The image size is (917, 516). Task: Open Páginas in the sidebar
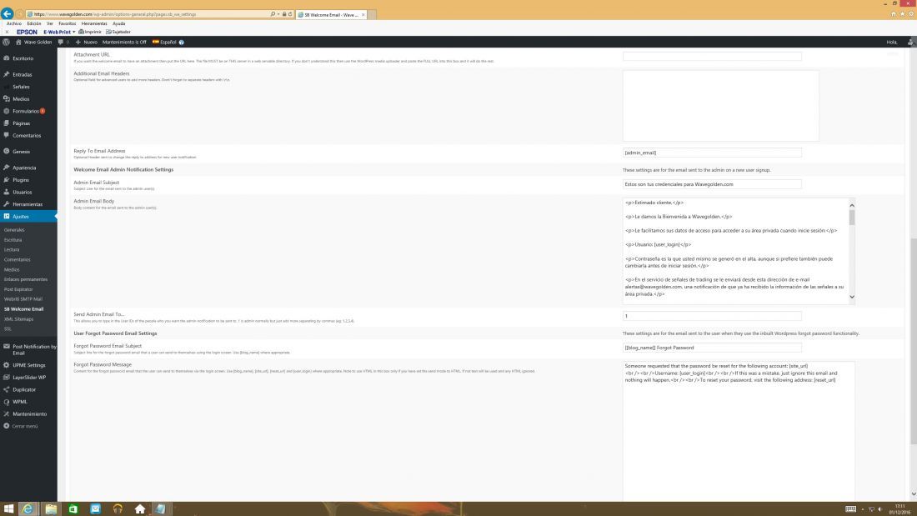coord(21,123)
